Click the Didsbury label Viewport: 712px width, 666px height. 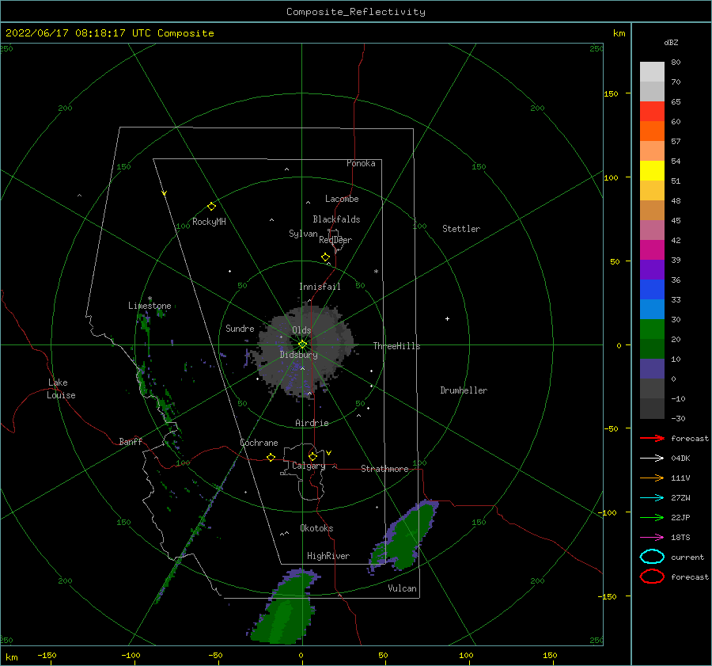click(x=299, y=355)
